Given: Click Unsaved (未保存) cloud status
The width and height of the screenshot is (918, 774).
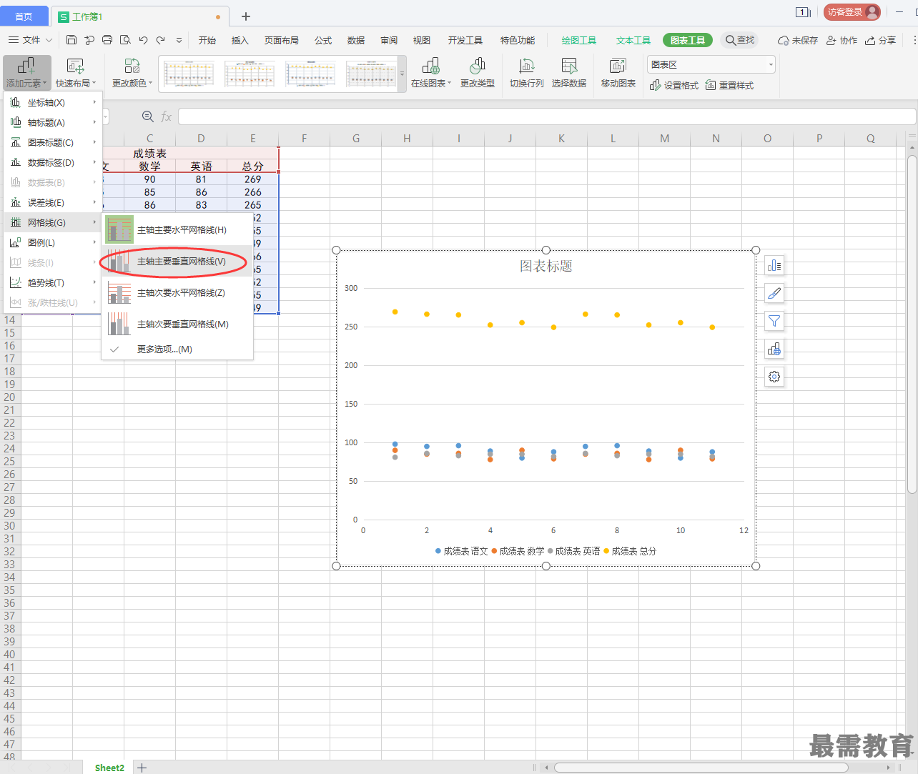Looking at the screenshot, I should click(798, 40).
